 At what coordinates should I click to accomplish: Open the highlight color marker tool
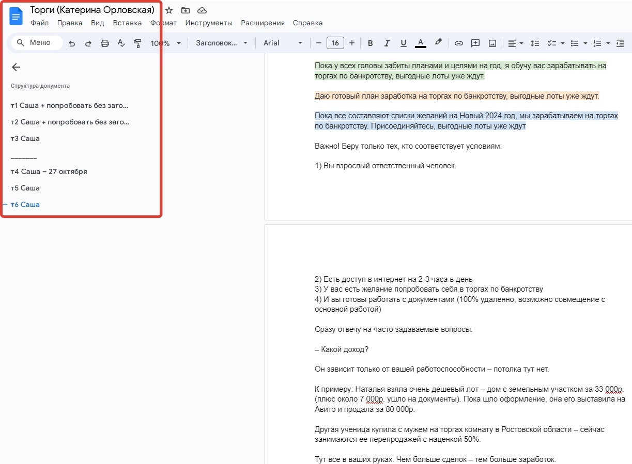(x=438, y=42)
